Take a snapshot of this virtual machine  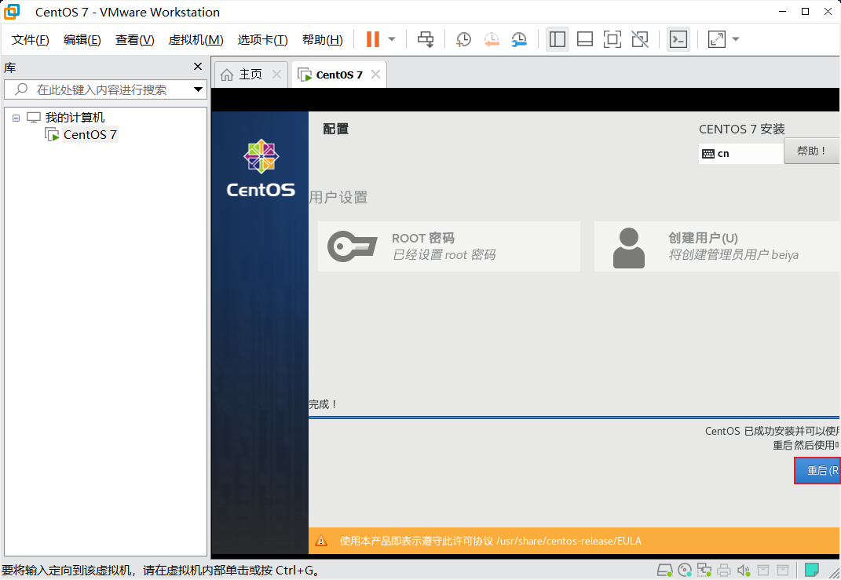click(x=463, y=39)
